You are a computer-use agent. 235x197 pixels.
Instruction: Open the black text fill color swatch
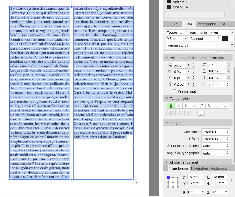225,38
